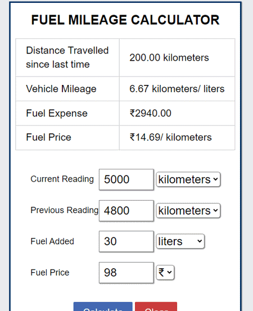
Task: Select the ₹14.69/ kilometers fuel price result
Action: [x=170, y=137]
